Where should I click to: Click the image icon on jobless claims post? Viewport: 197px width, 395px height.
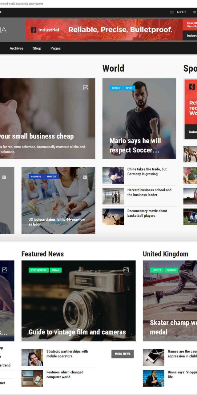point(85,177)
